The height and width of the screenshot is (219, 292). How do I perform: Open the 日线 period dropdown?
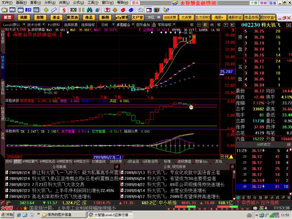coord(113,24)
